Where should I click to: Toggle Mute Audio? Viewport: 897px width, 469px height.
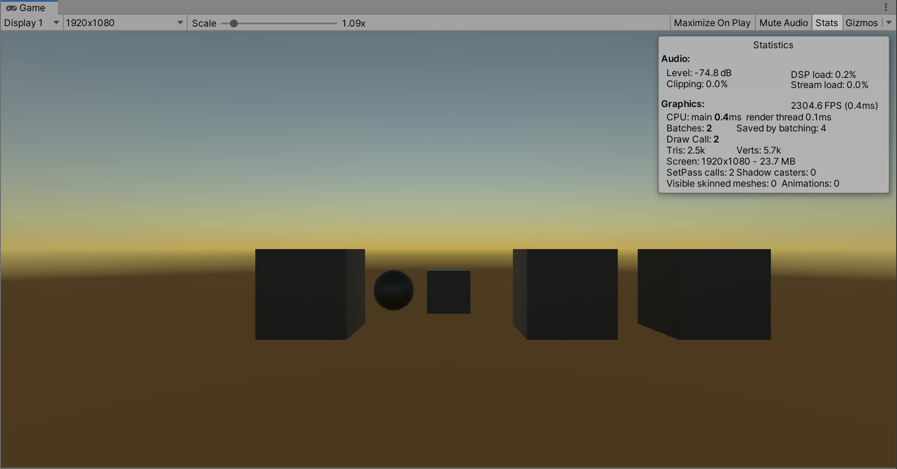(783, 23)
